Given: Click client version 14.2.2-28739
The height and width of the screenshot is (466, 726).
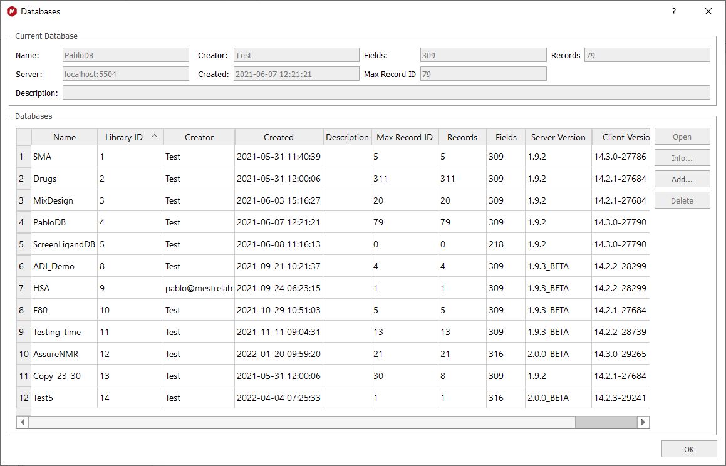Looking at the screenshot, I should click(x=621, y=332).
